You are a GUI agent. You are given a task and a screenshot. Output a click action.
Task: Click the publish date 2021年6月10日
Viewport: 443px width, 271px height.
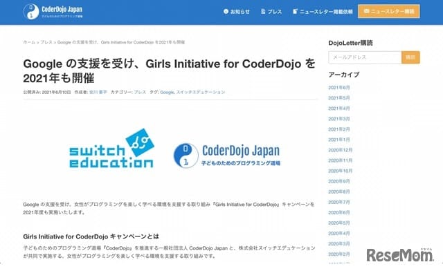pos(56,92)
